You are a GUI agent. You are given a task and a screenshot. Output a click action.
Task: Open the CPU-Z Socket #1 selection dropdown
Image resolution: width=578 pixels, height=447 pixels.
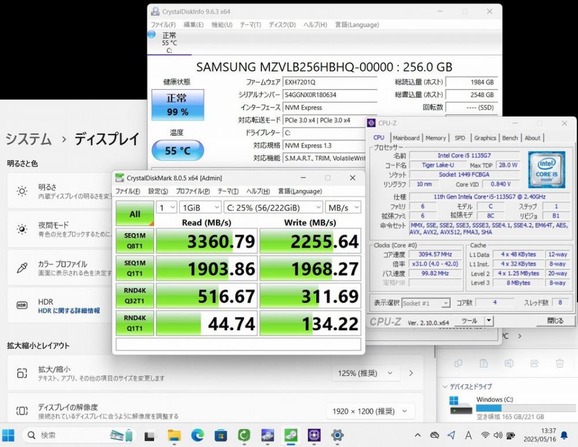[x=426, y=303]
